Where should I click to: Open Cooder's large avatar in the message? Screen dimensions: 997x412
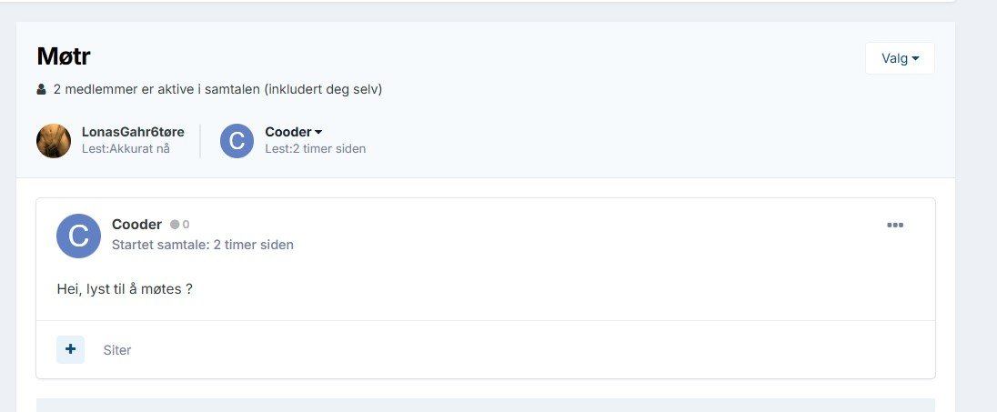(78, 236)
